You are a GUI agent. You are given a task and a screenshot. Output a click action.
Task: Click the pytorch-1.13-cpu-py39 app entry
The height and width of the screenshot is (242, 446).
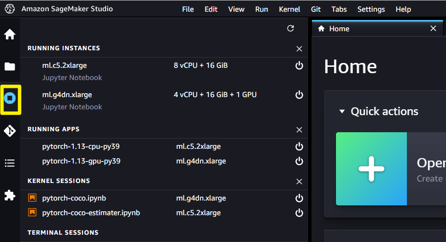(81, 146)
